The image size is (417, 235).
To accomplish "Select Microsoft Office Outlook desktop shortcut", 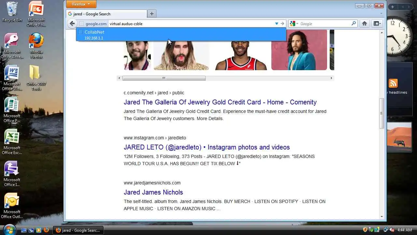I will [12, 206].
